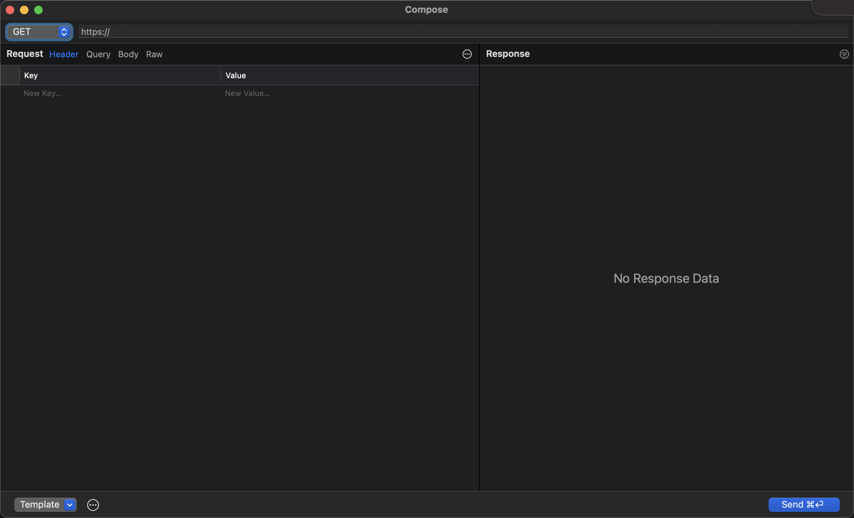Viewport: 854px width, 518px height.
Task: Click the New Value placeholder field
Action: (x=247, y=94)
